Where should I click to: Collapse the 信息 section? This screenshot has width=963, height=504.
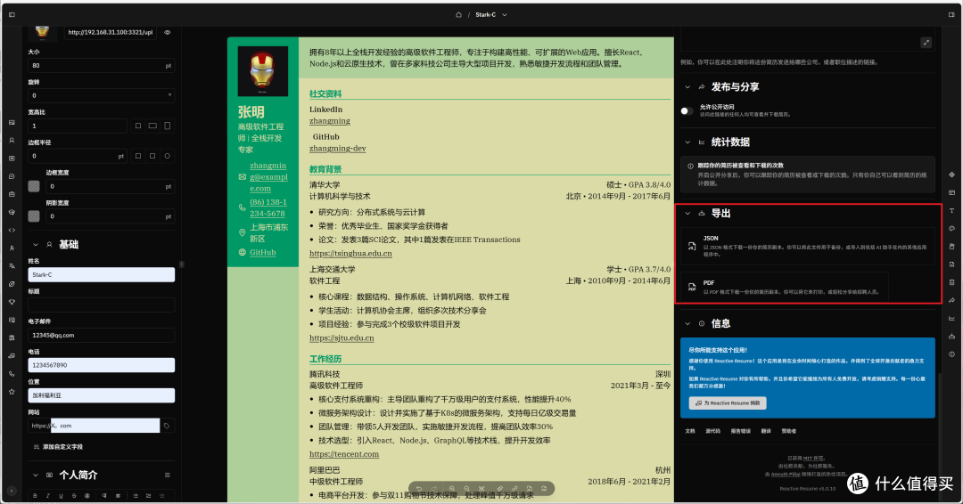[687, 324]
